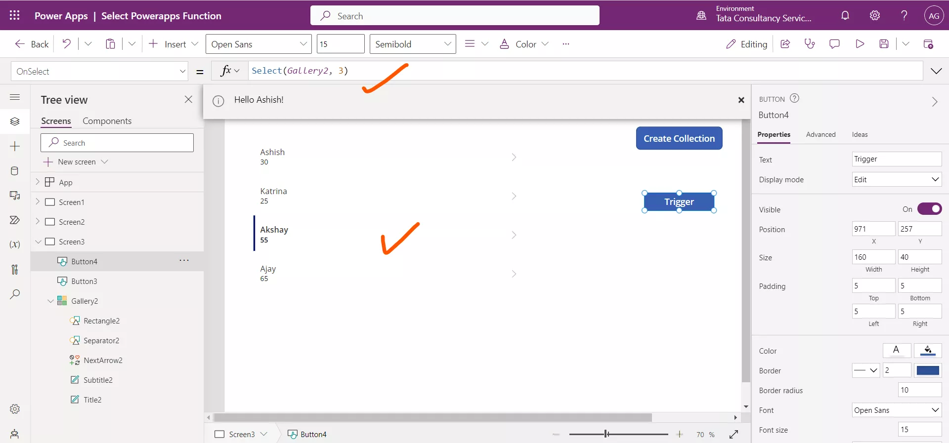Screen dimensions: 949x443
Task: Open notifications bell icon
Action: [x=845, y=15]
